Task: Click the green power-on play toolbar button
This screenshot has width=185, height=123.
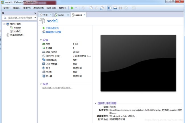Action: click(72, 8)
